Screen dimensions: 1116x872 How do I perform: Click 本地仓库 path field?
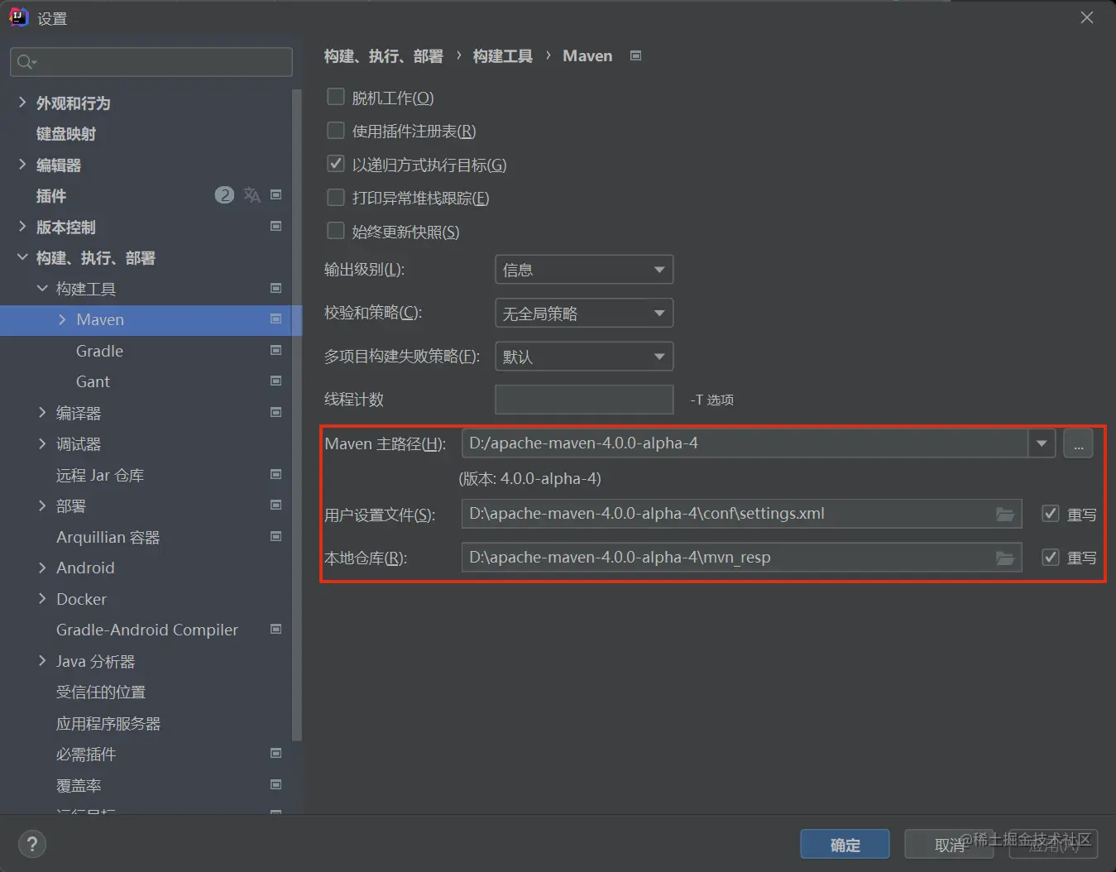tap(741, 558)
